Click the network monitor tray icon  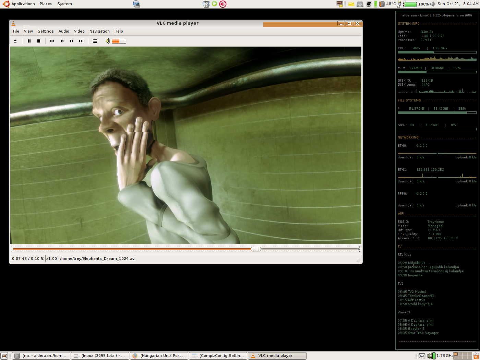369,4
